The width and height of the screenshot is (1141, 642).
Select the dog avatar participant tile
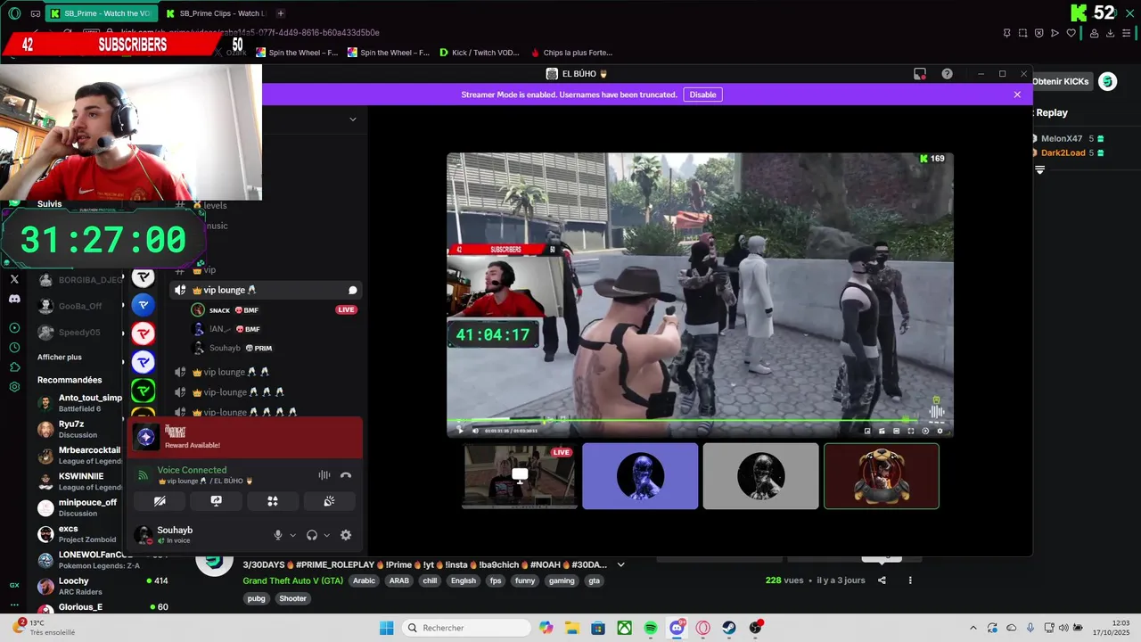tap(882, 476)
